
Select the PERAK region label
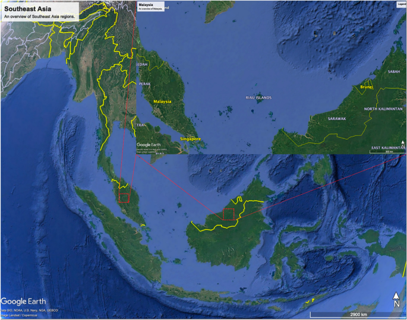[144, 84]
